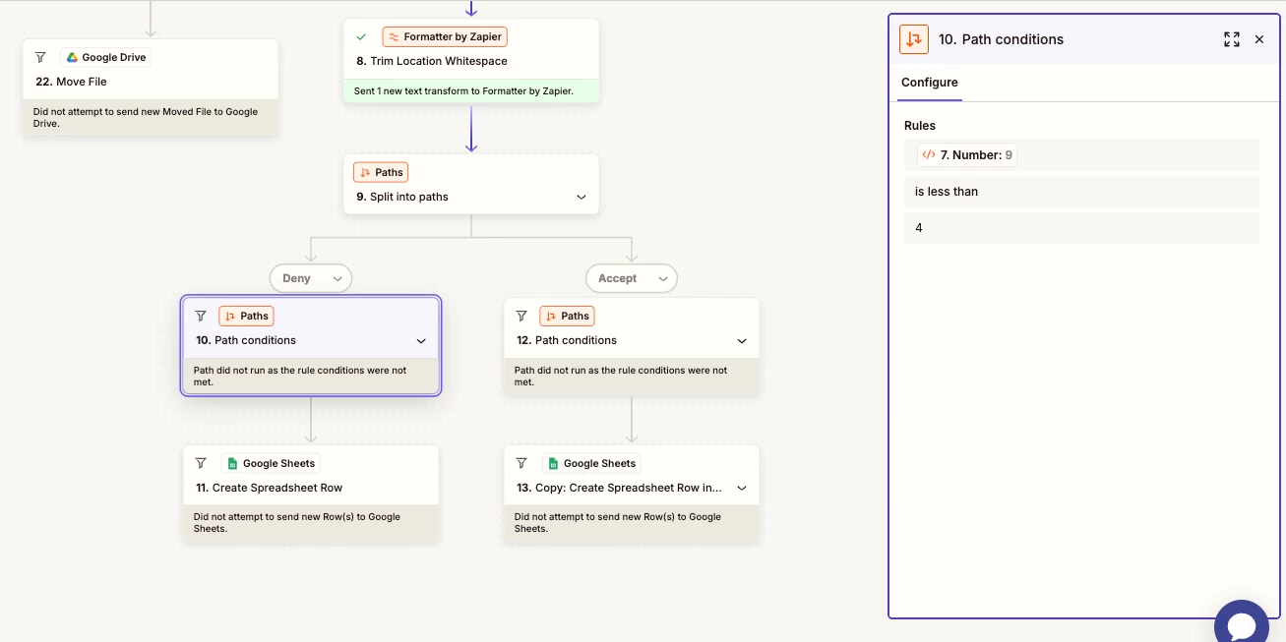Viewport: 1286px width, 642px height.
Task: Click Google Drive app badge in step 22
Action: (x=106, y=57)
